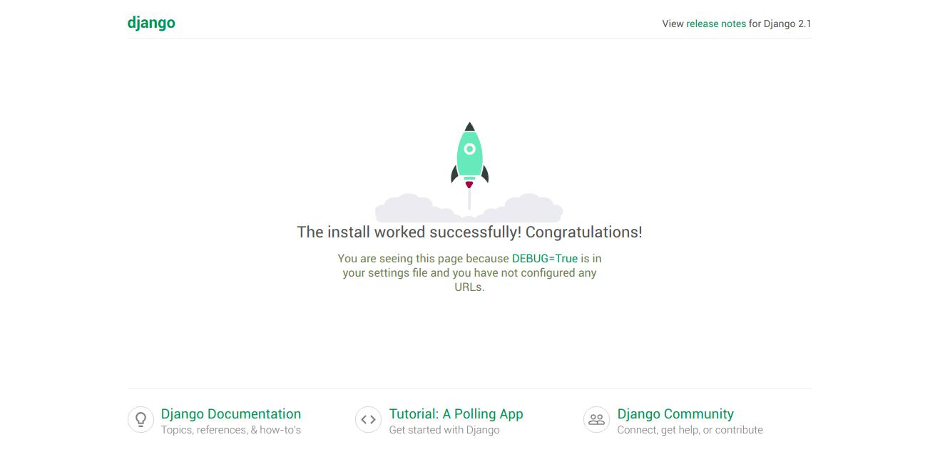Click the red flame under the rocket
940x452 pixels.
[469, 185]
